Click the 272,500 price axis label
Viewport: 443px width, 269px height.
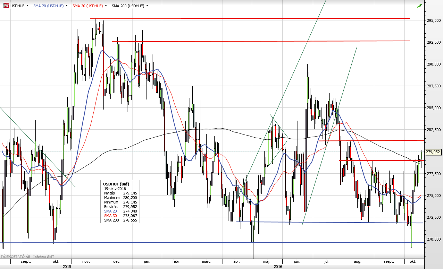coord(433,217)
